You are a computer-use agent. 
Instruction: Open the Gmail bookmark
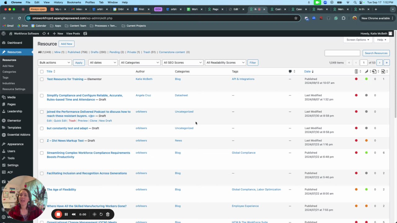pos(8,26)
